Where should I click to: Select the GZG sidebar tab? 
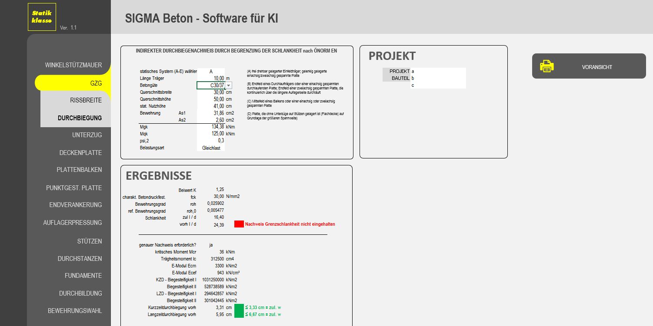click(96, 83)
